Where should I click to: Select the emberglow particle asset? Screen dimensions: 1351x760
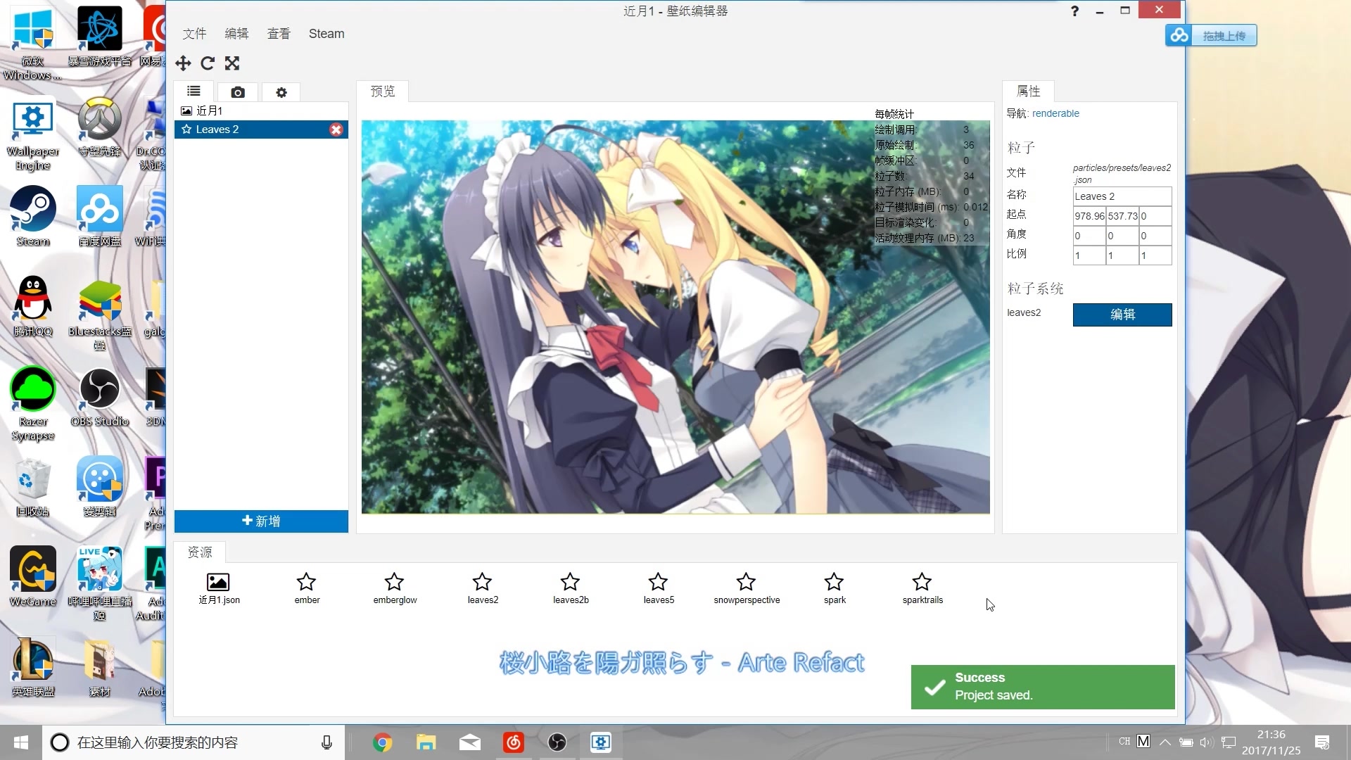pos(395,589)
